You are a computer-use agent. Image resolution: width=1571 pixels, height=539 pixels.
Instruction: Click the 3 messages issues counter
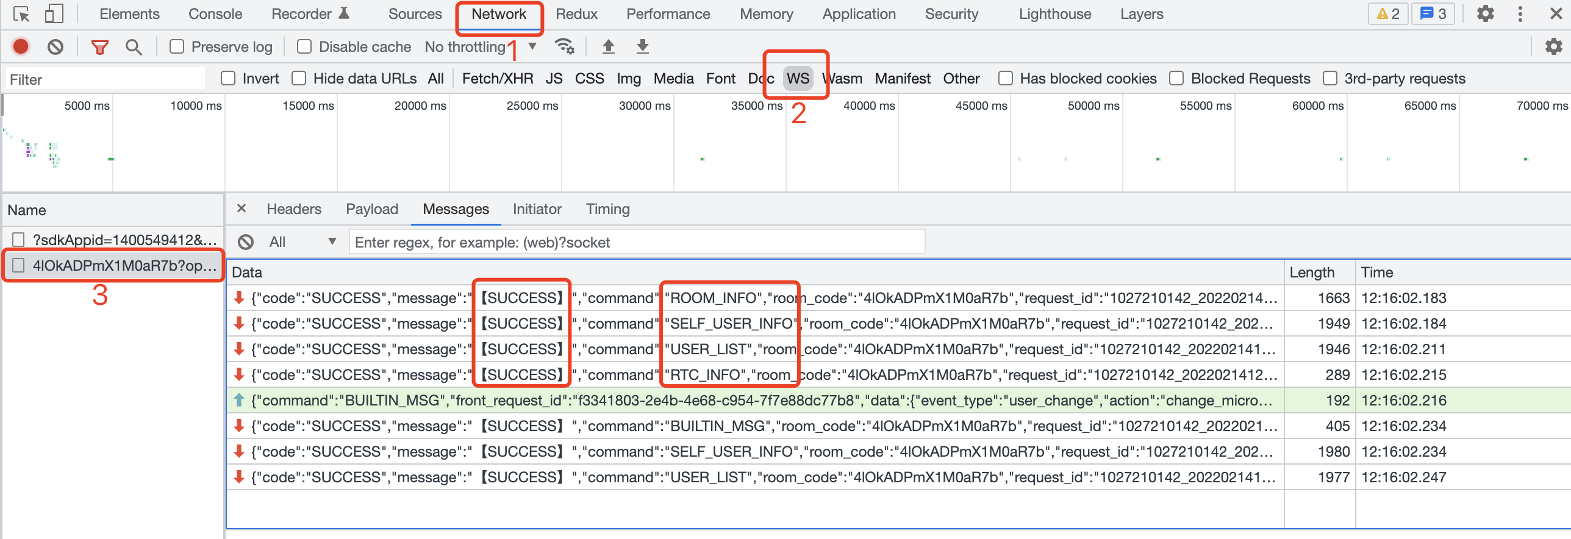pyautogui.click(x=1433, y=14)
